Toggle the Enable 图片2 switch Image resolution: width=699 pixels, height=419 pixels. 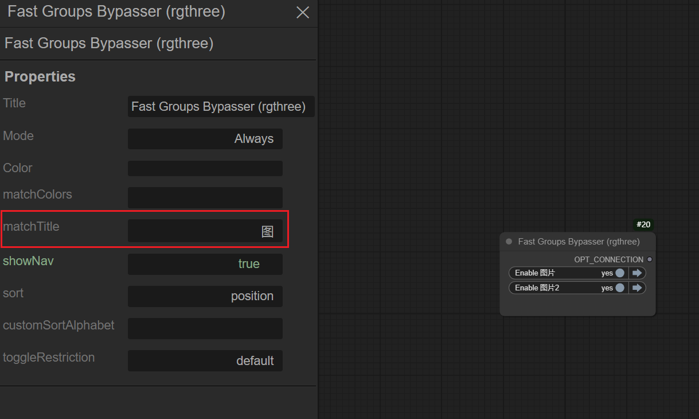point(619,288)
